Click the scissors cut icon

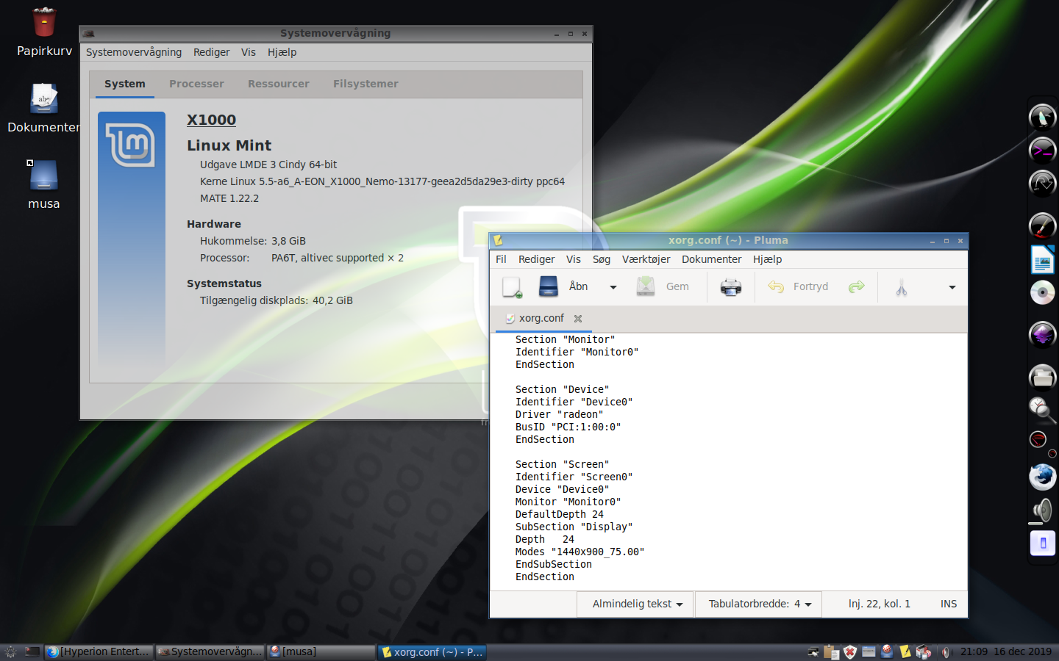tap(901, 287)
